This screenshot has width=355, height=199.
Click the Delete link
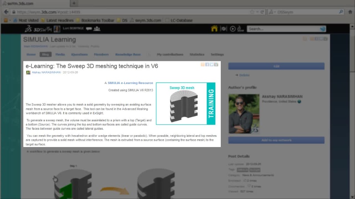(244, 75)
